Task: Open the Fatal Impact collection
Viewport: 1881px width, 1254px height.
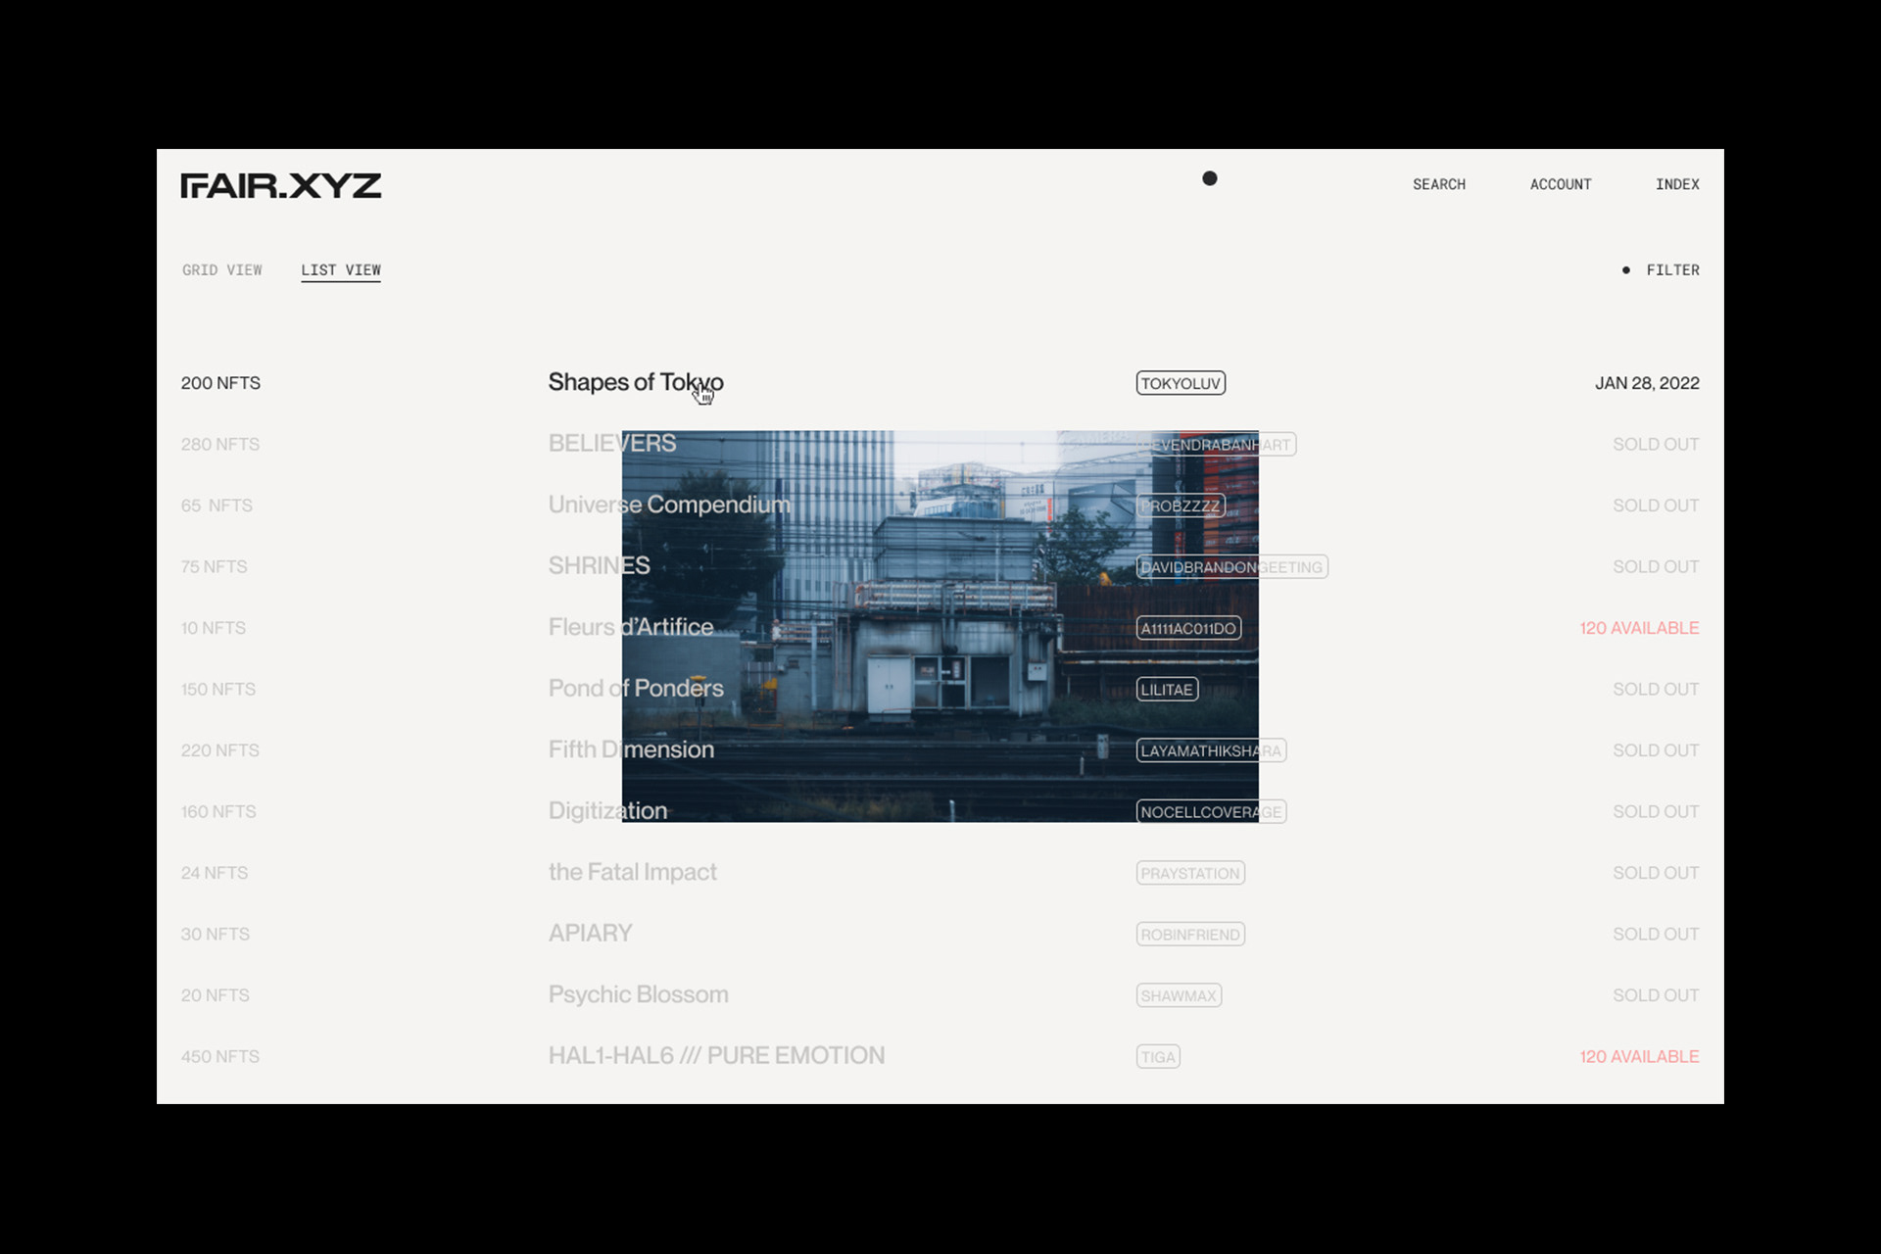Action: pyautogui.click(x=633, y=872)
